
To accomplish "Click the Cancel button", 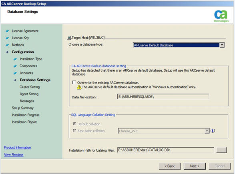I will pyautogui.click(x=219, y=166).
